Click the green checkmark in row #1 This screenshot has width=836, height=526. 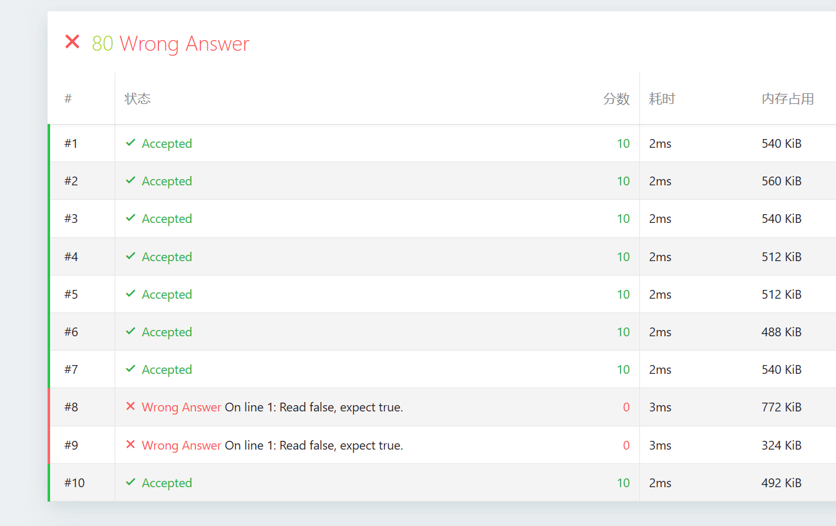130,143
